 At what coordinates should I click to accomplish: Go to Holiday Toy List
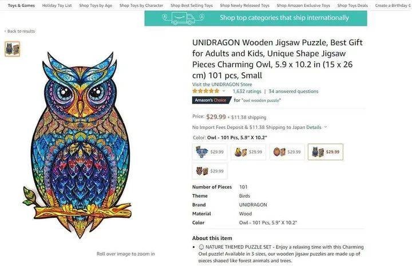coord(57,6)
